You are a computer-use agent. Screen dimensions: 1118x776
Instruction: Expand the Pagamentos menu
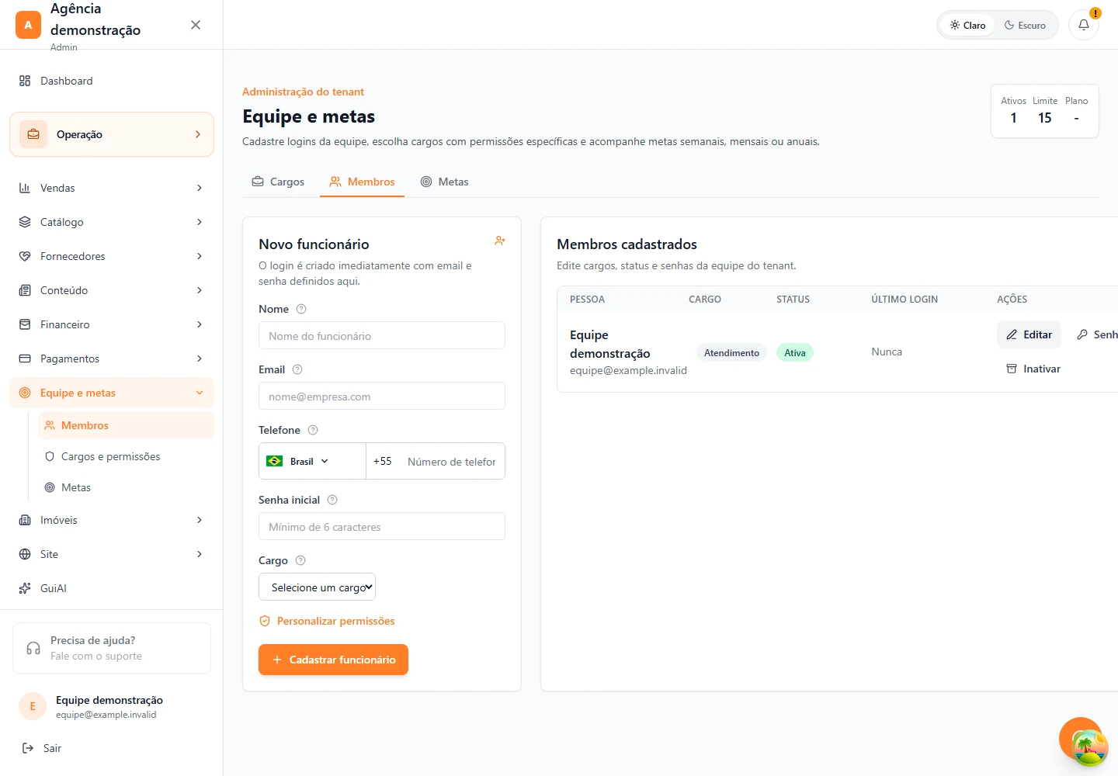tap(112, 359)
